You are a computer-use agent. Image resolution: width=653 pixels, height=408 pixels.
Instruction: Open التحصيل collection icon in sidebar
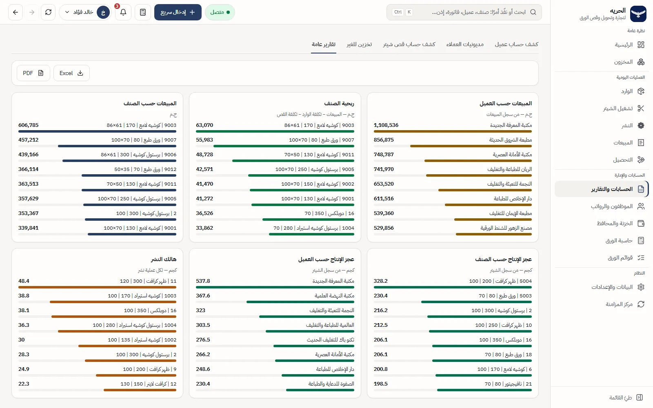pos(641,160)
